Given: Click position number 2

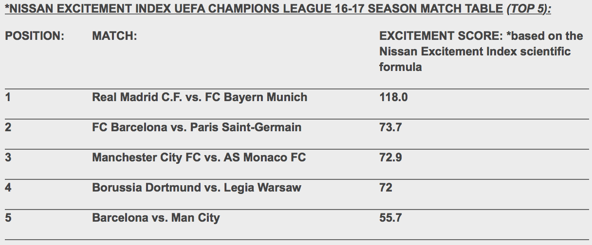Looking at the screenshot, I should tap(8, 127).
